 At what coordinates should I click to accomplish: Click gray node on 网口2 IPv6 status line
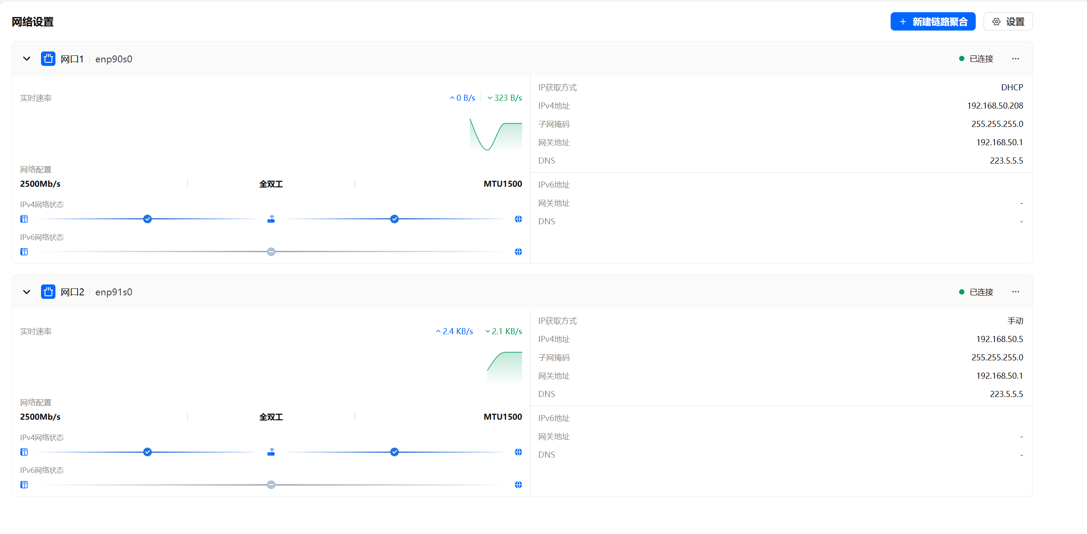(x=271, y=485)
